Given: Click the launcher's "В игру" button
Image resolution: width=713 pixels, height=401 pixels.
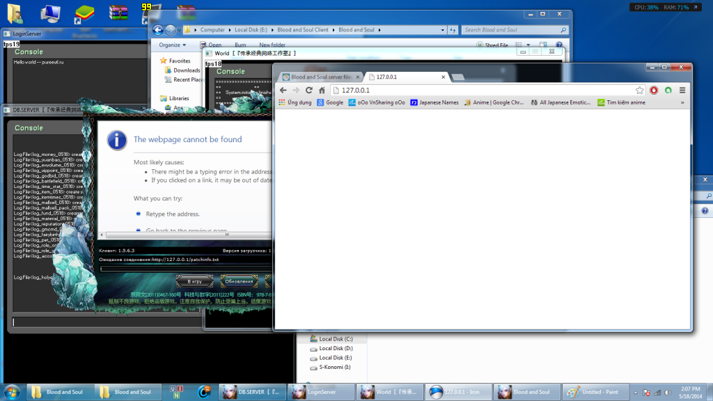Looking at the screenshot, I should (x=194, y=281).
